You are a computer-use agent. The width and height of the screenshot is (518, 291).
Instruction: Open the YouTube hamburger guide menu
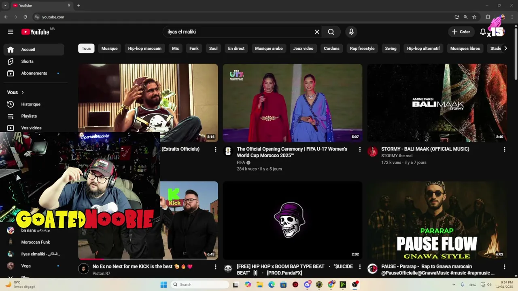11,32
